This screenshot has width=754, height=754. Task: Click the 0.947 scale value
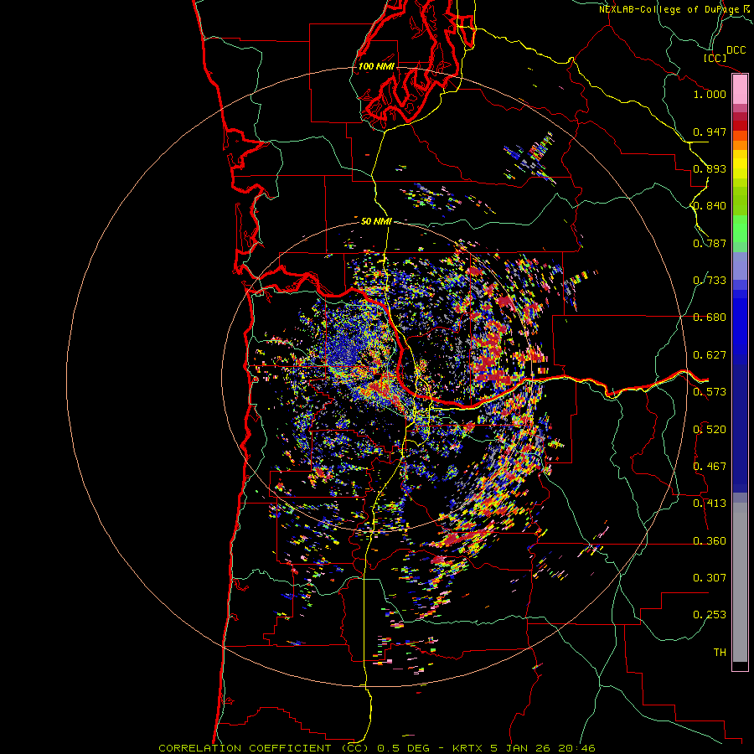[710, 132]
